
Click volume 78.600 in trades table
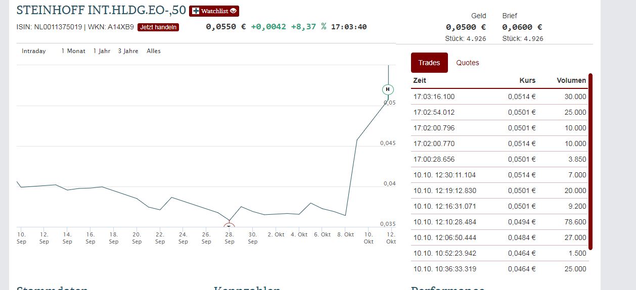(x=575, y=222)
